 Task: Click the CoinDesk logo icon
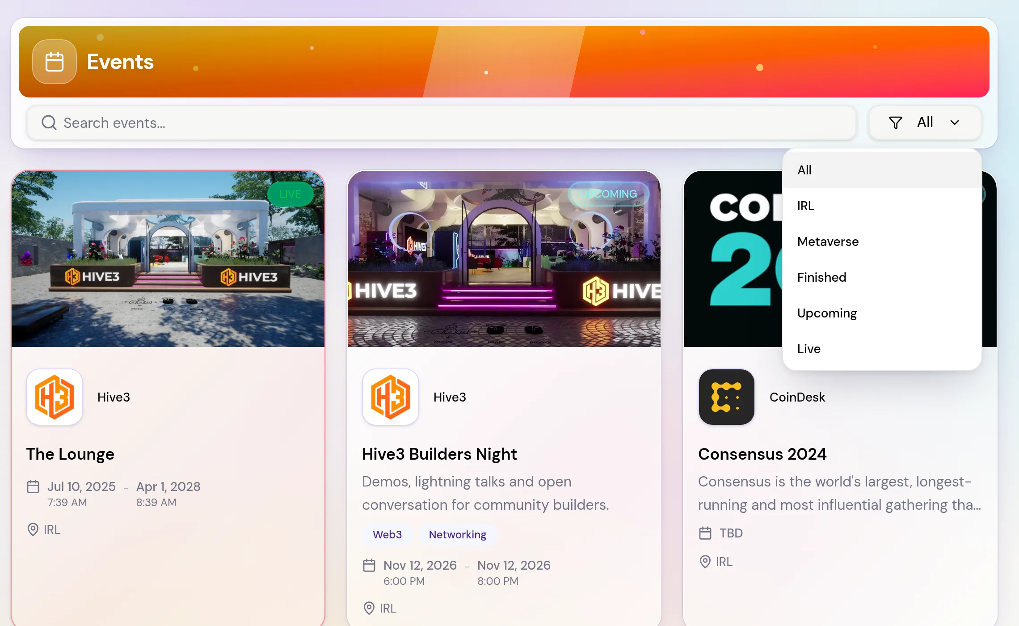[x=727, y=397]
